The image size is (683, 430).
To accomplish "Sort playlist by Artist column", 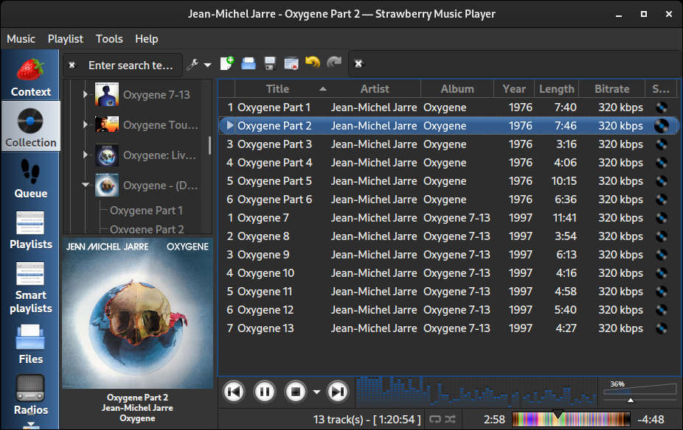I will [375, 89].
